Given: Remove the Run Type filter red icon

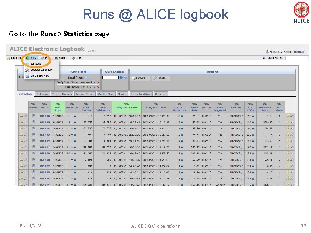Looking at the screenshot, I should pyautogui.click(x=98, y=87).
